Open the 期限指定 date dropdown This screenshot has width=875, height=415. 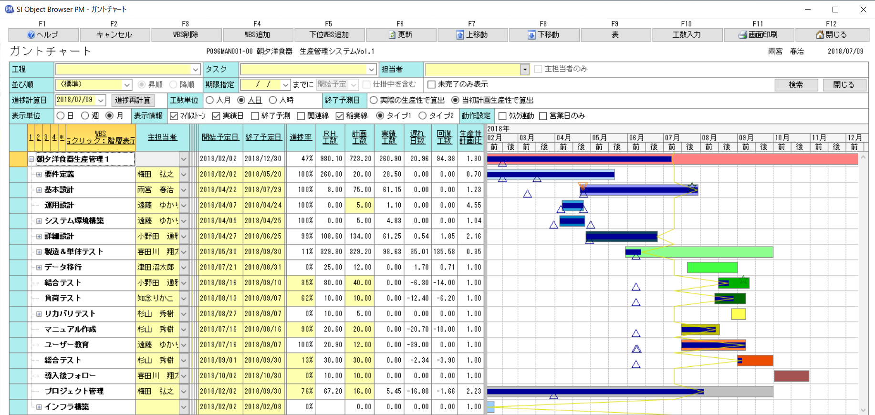[x=285, y=85]
